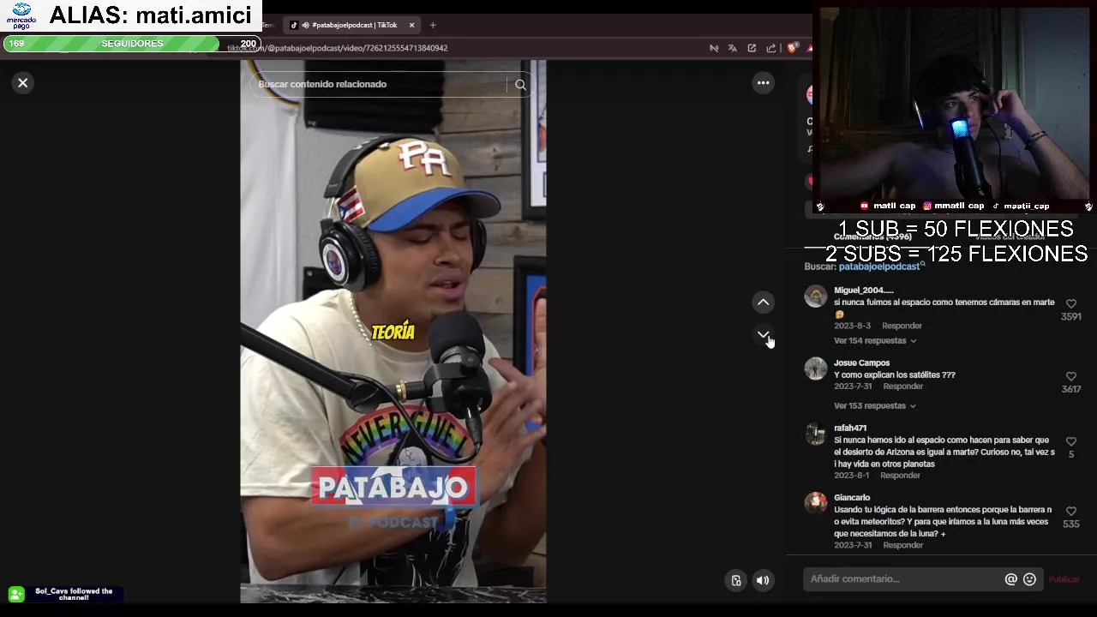Click the TikTok video to pause playback
This screenshot has width=1097, height=617.
(393, 332)
